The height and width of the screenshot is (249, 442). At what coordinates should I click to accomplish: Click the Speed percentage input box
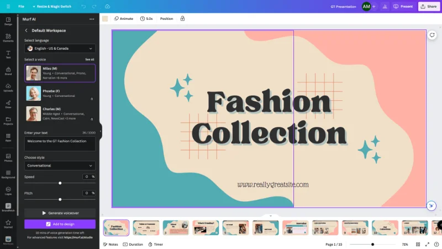point(89,177)
